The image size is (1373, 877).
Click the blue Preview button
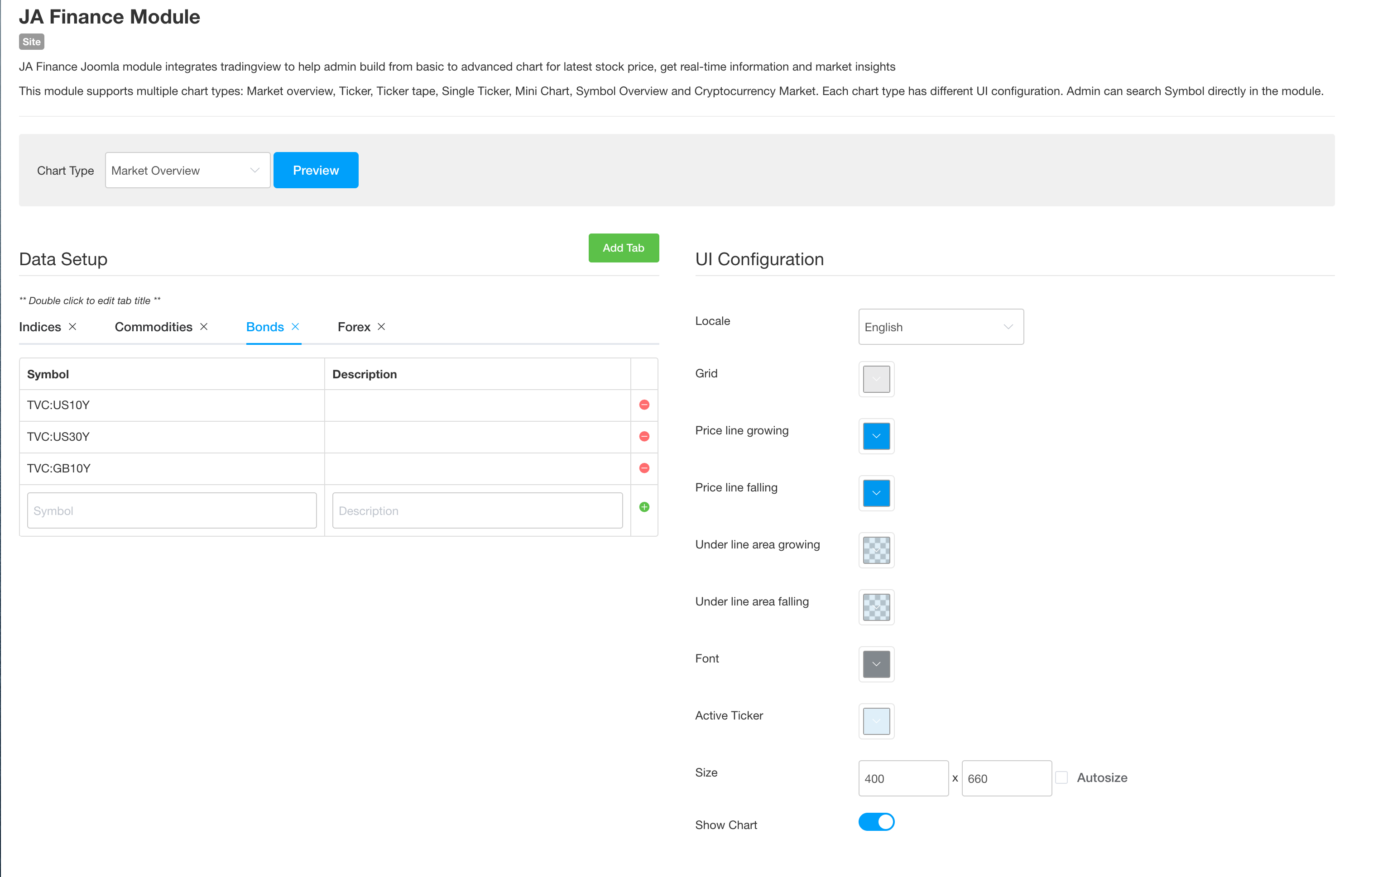click(316, 171)
